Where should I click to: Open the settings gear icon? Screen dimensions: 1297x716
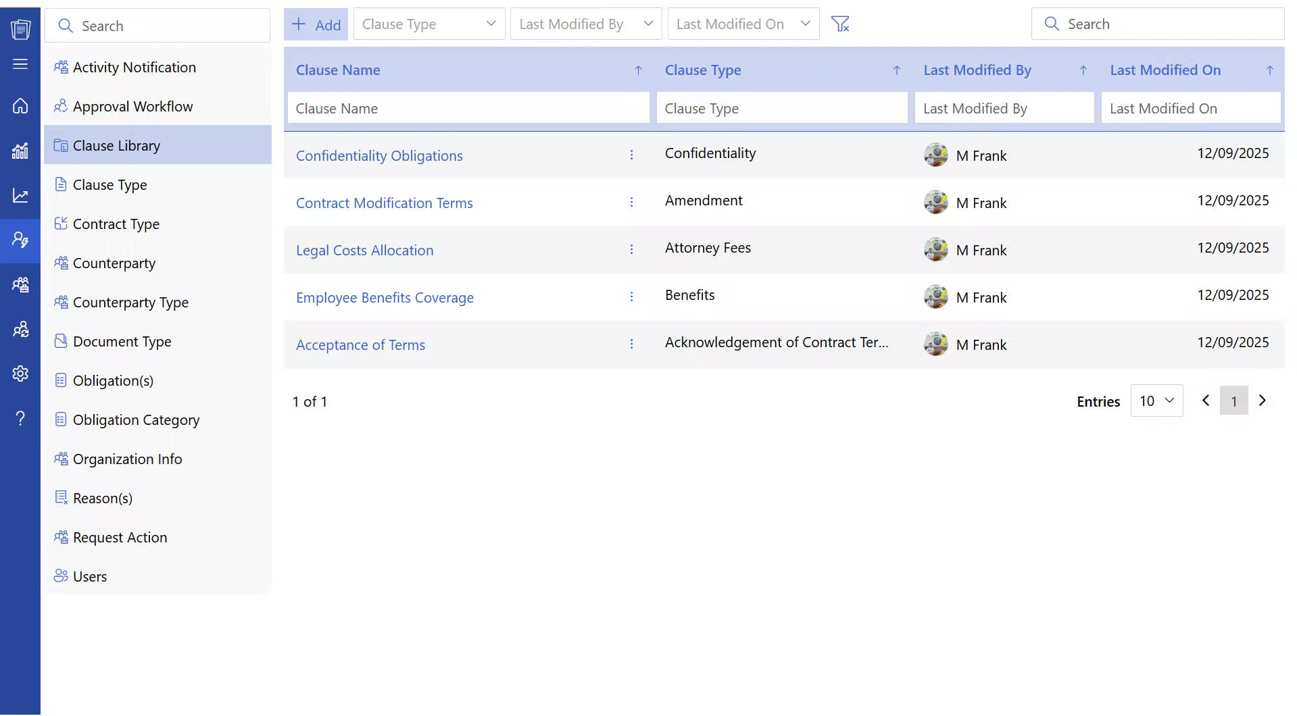click(20, 374)
